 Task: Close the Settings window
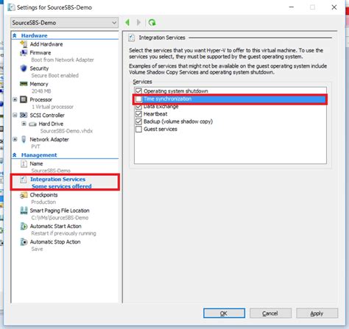pos(334,7)
